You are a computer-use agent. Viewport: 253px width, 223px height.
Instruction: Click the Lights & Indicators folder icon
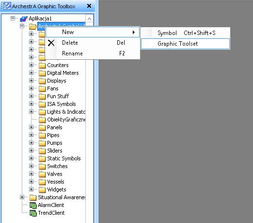(x=42, y=112)
